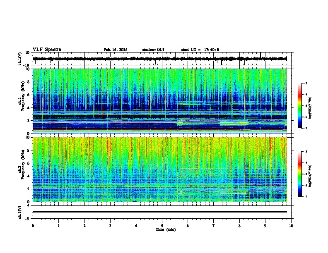This screenshot has width=328, height=253.
Task: Click the '8' kHz tick on ch.1 spectrogram
Action: tap(29, 82)
